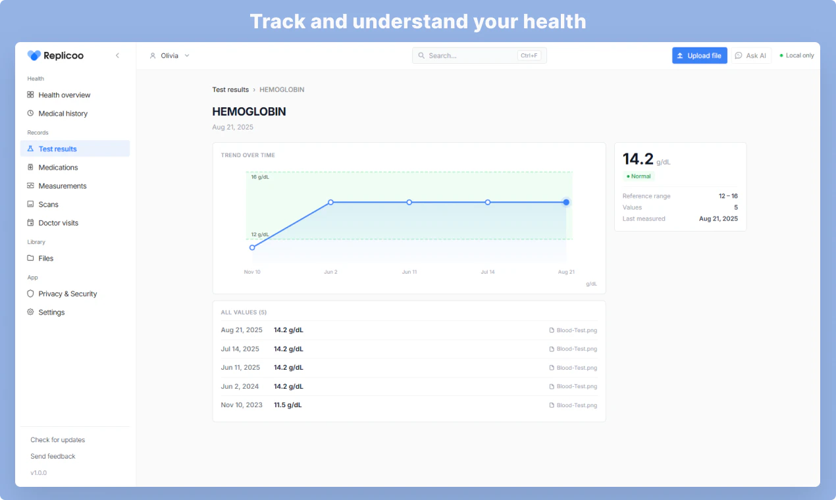Click the upload arrow icon in Upload file
The width and height of the screenshot is (836, 500).
680,56
